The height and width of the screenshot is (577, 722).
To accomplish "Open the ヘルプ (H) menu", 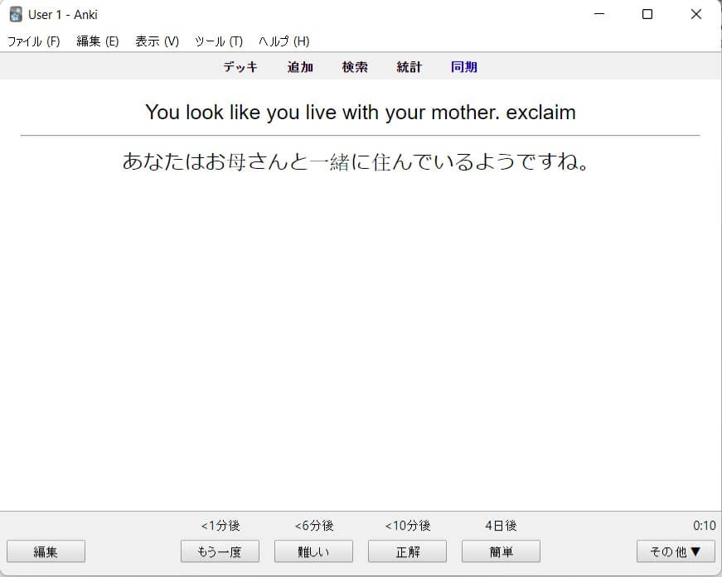I will tap(284, 41).
